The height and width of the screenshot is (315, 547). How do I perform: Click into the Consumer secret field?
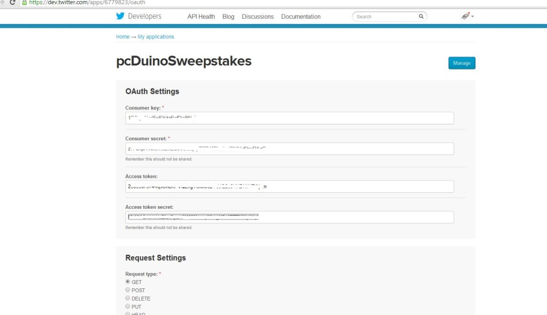tap(290, 148)
